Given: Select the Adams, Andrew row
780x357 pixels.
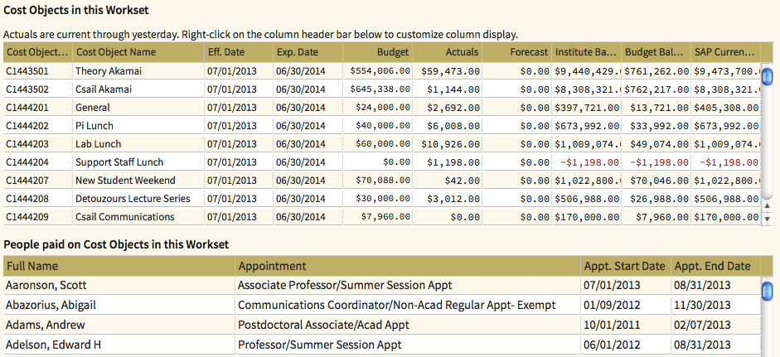Looking at the screenshot, I should pyautogui.click(x=382, y=325).
